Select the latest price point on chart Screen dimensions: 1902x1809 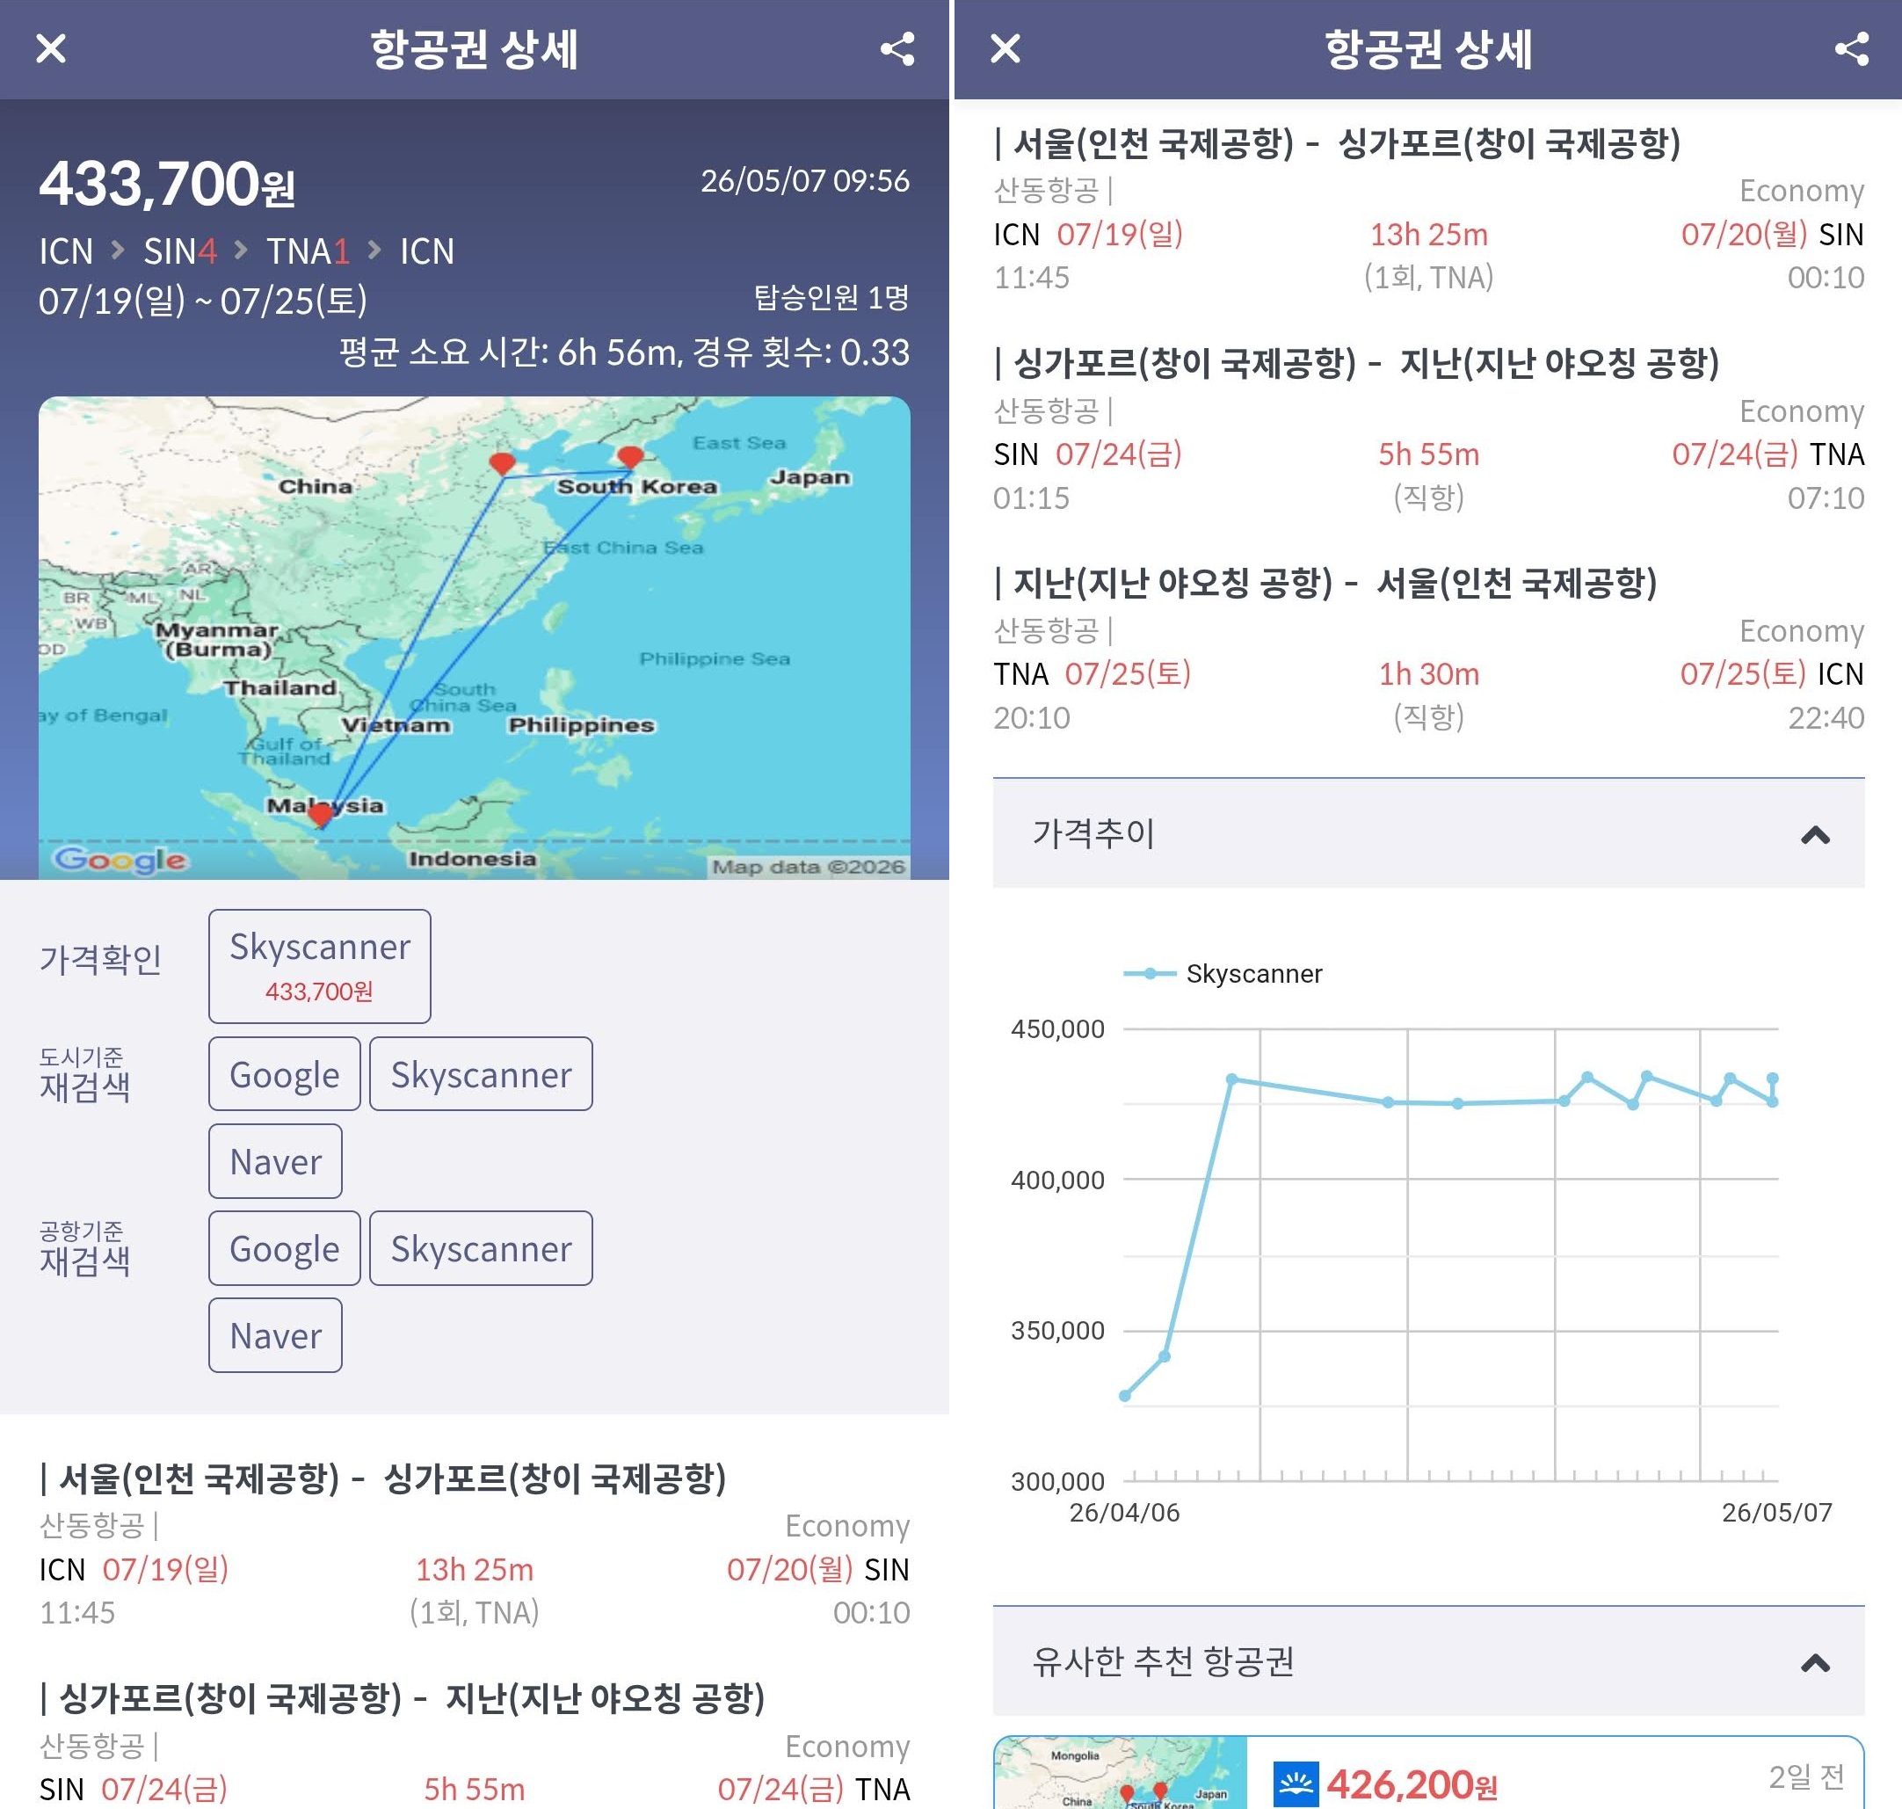pos(1772,1079)
